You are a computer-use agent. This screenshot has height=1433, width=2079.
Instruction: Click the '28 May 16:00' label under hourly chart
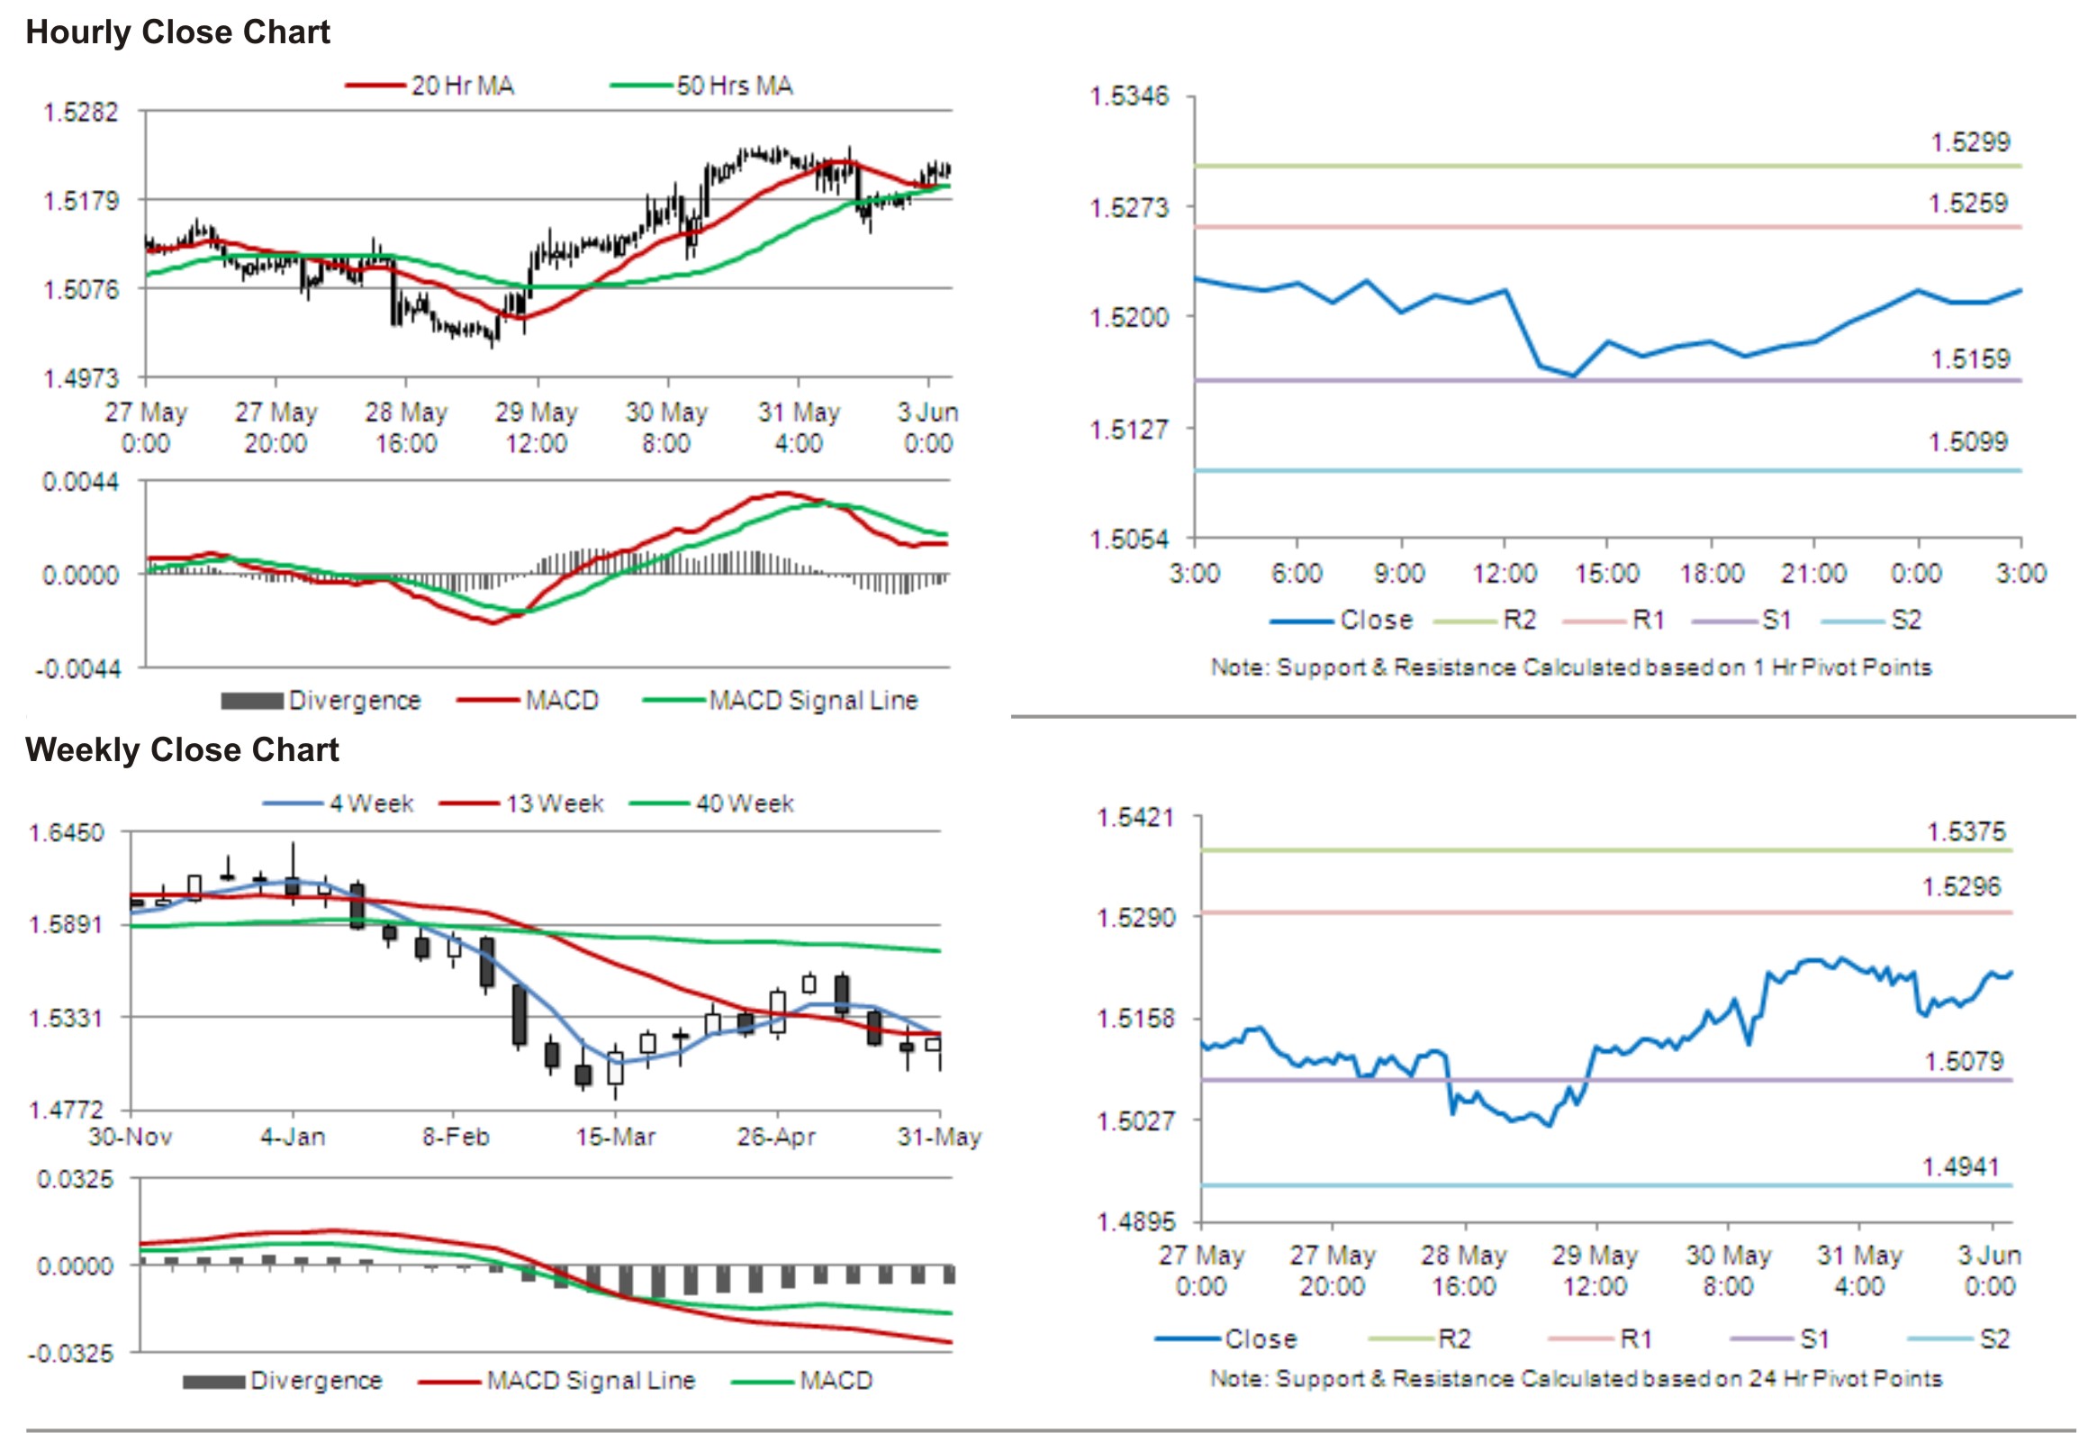[406, 427]
